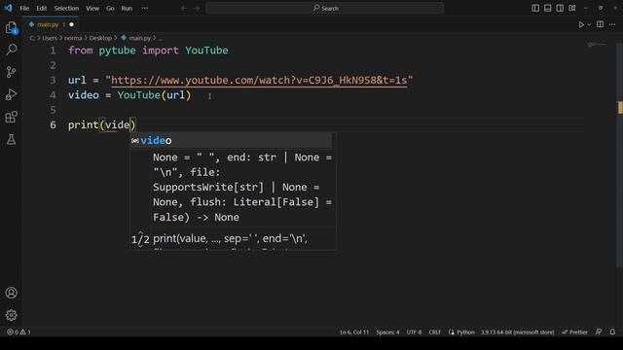Open the Selection menu
623x350 pixels.
pyautogui.click(x=66, y=8)
